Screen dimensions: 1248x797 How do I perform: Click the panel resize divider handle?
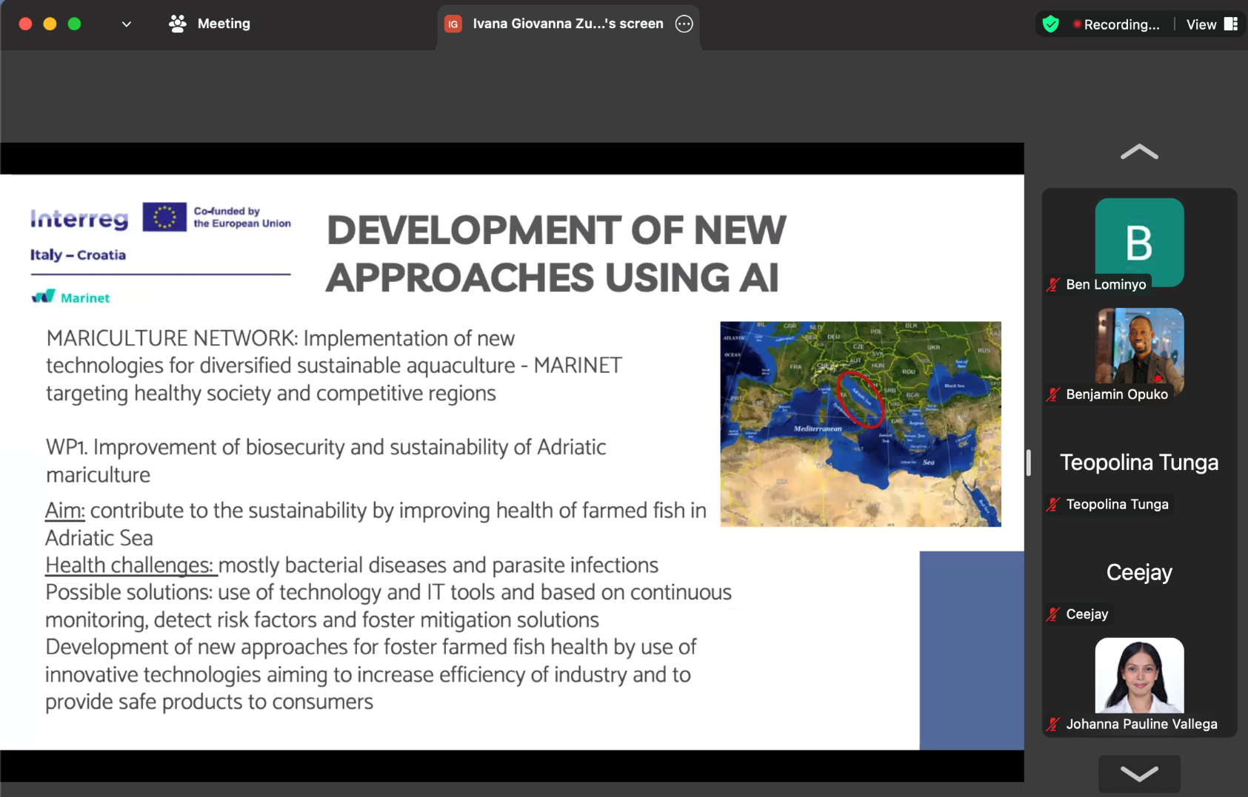pyautogui.click(x=1029, y=463)
